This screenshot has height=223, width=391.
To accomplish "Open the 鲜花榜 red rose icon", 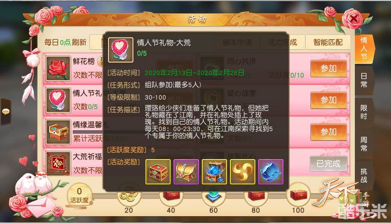I will [58, 69].
